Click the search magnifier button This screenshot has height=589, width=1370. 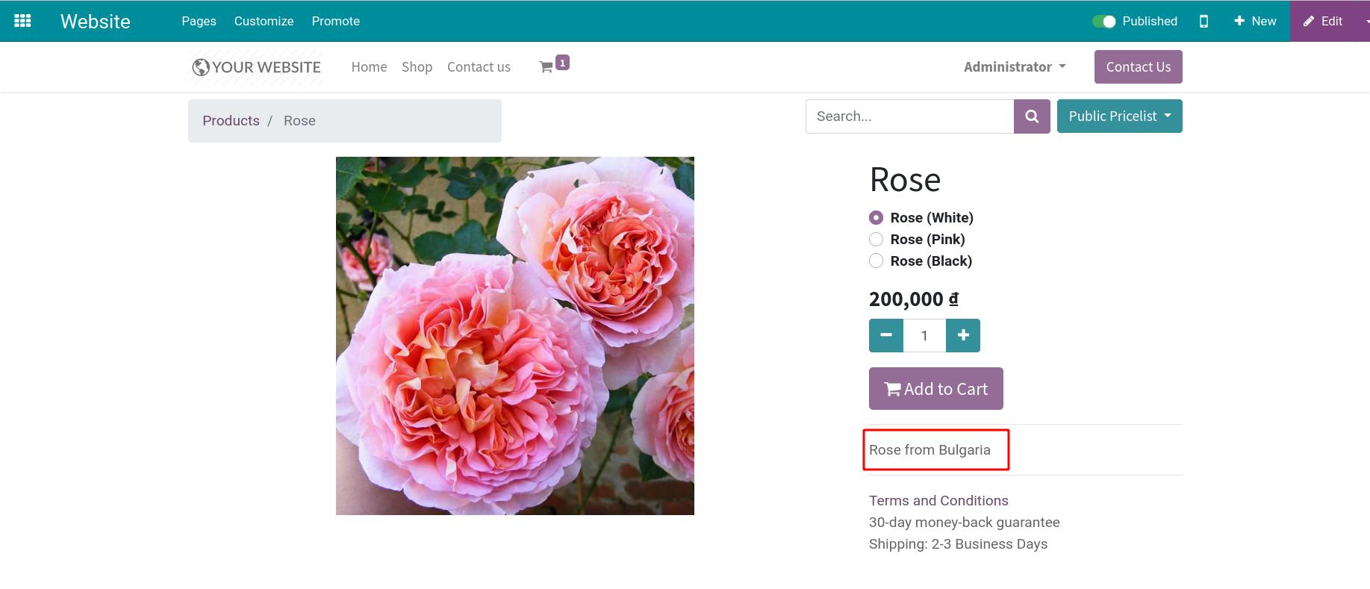[x=1031, y=116]
